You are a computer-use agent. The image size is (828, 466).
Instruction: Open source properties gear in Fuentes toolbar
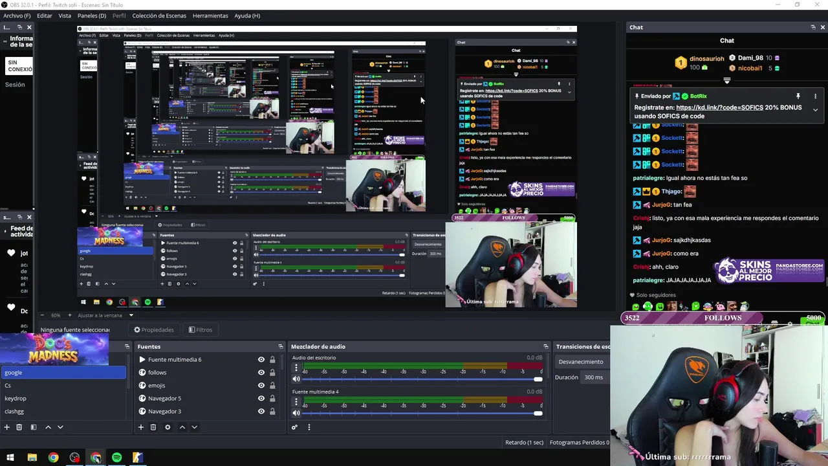point(168,427)
